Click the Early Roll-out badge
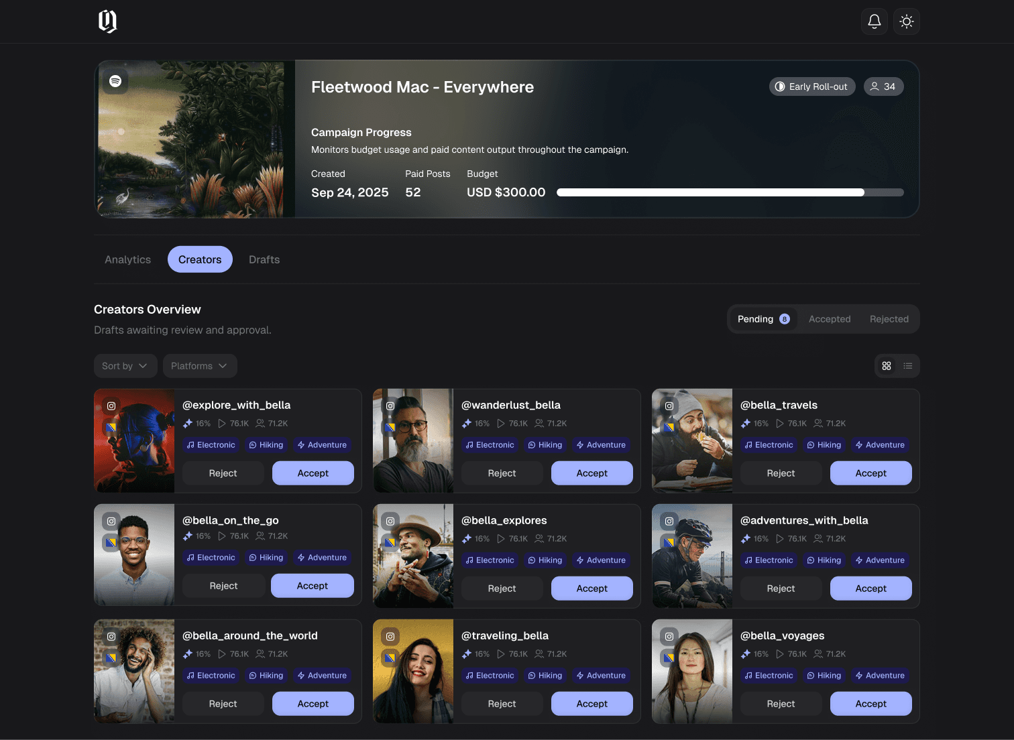 point(812,86)
